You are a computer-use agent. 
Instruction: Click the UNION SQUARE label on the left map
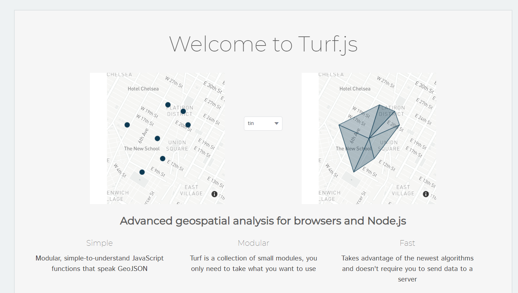pyautogui.click(x=177, y=146)
